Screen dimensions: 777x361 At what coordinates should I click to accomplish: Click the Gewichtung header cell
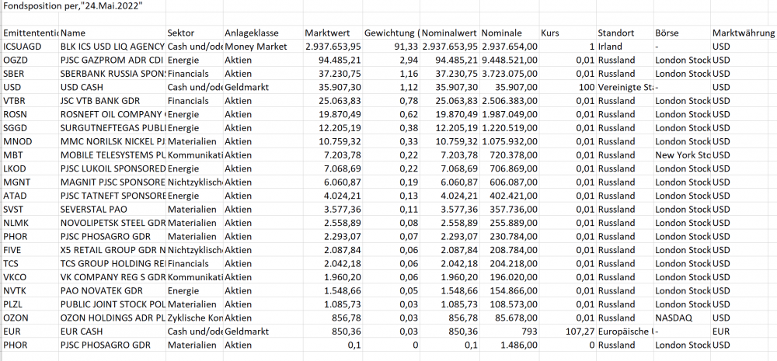pos(391,33)
